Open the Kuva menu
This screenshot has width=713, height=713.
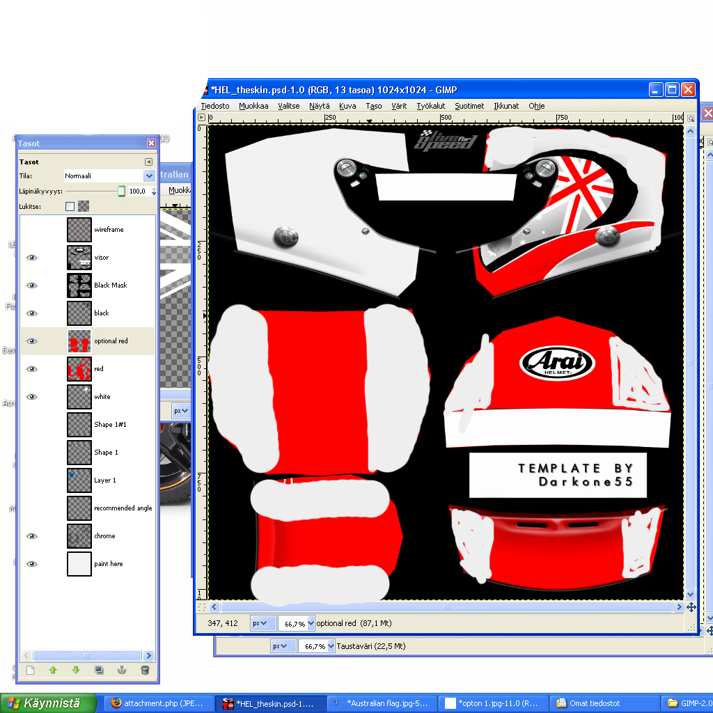347,106
